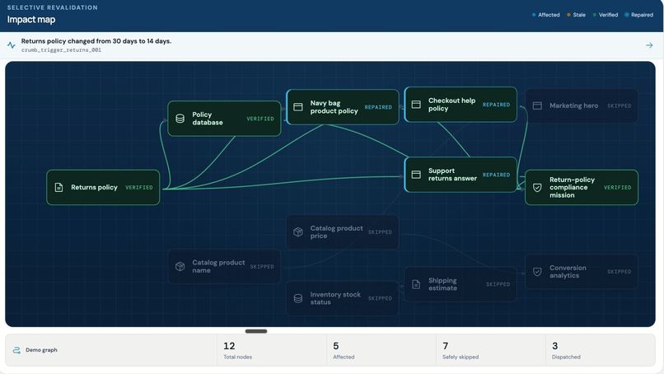Click the crumb_trigger_returns_001 identifier
The height and width of the screenshot is (374, 664).
coord(62,50)
